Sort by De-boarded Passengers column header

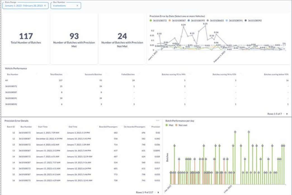tap(135, 127)
